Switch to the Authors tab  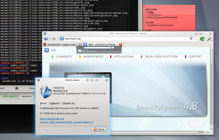pos(55,103)
